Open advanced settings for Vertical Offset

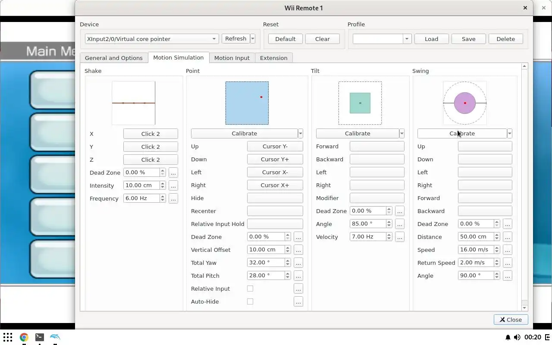[298, 250]
